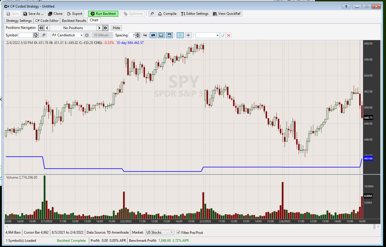386x247 pixels.
Task: Click the Symbol input field
Action: 26,35
